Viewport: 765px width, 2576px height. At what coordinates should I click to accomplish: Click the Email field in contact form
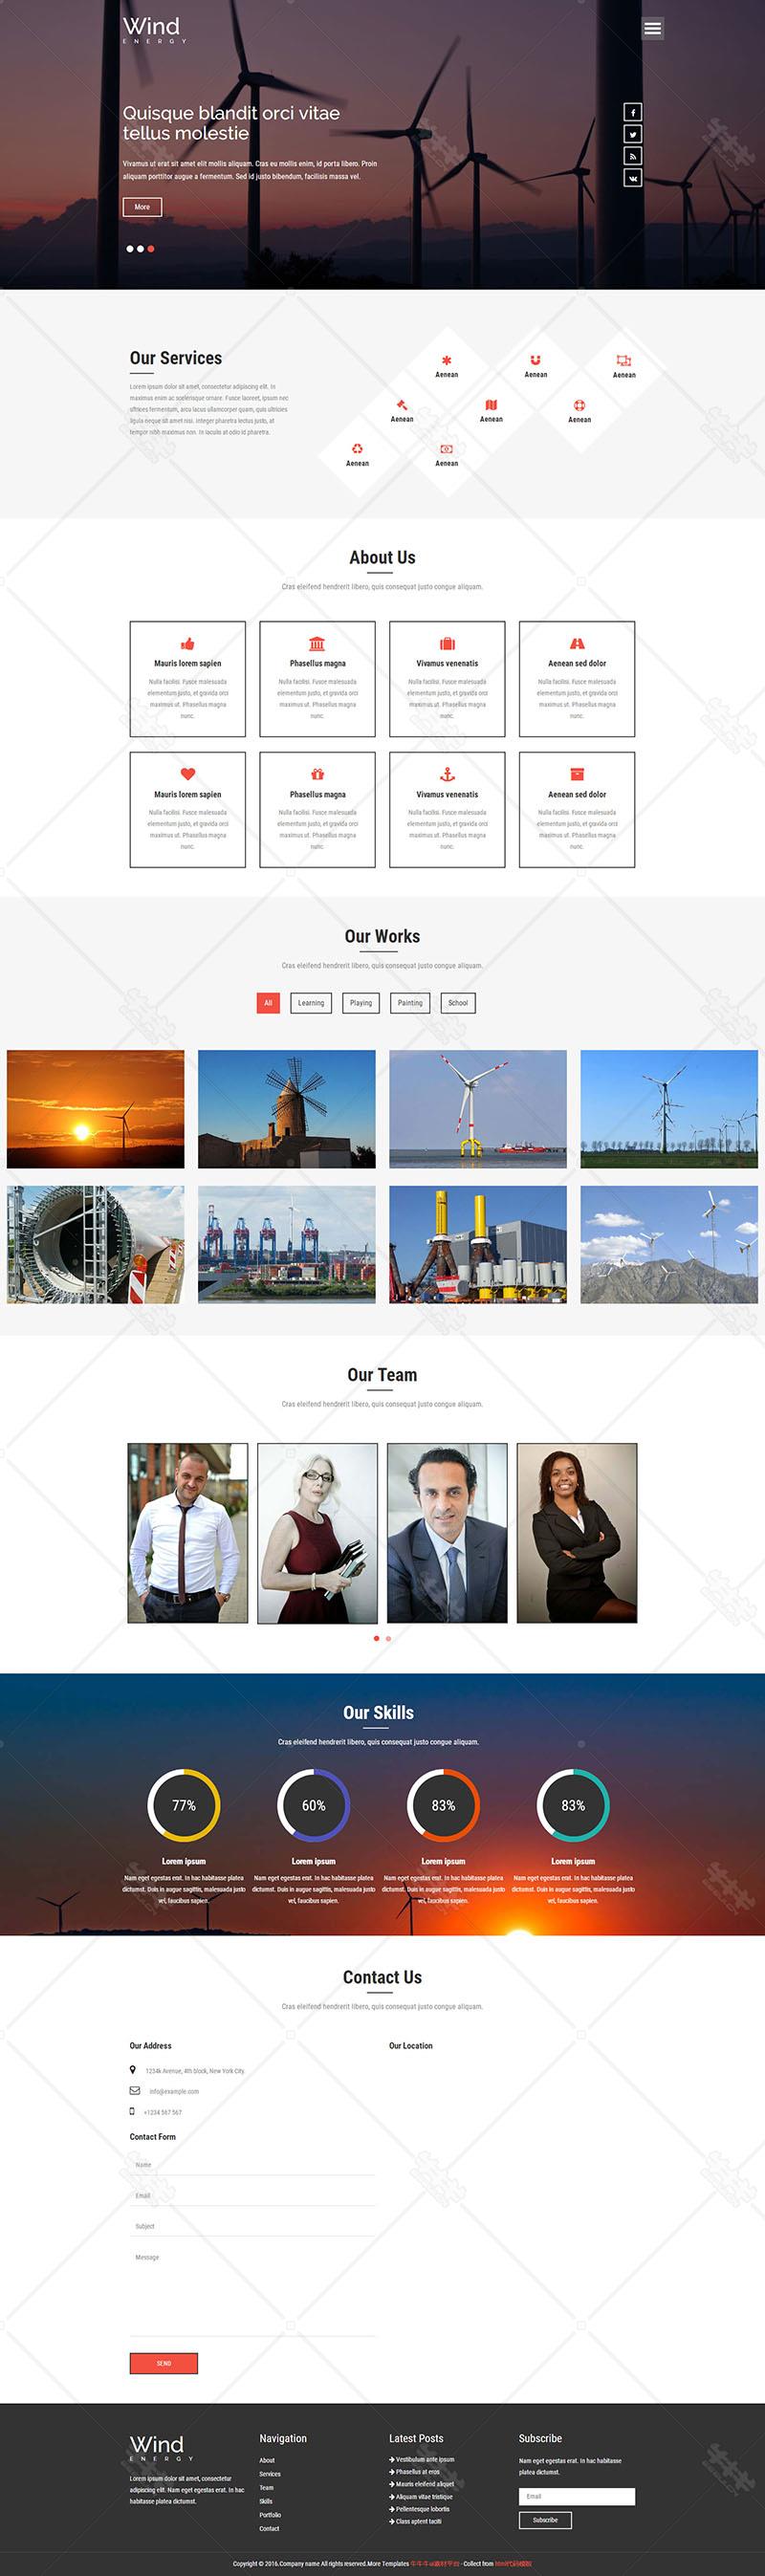click(x=253, y=2195)
